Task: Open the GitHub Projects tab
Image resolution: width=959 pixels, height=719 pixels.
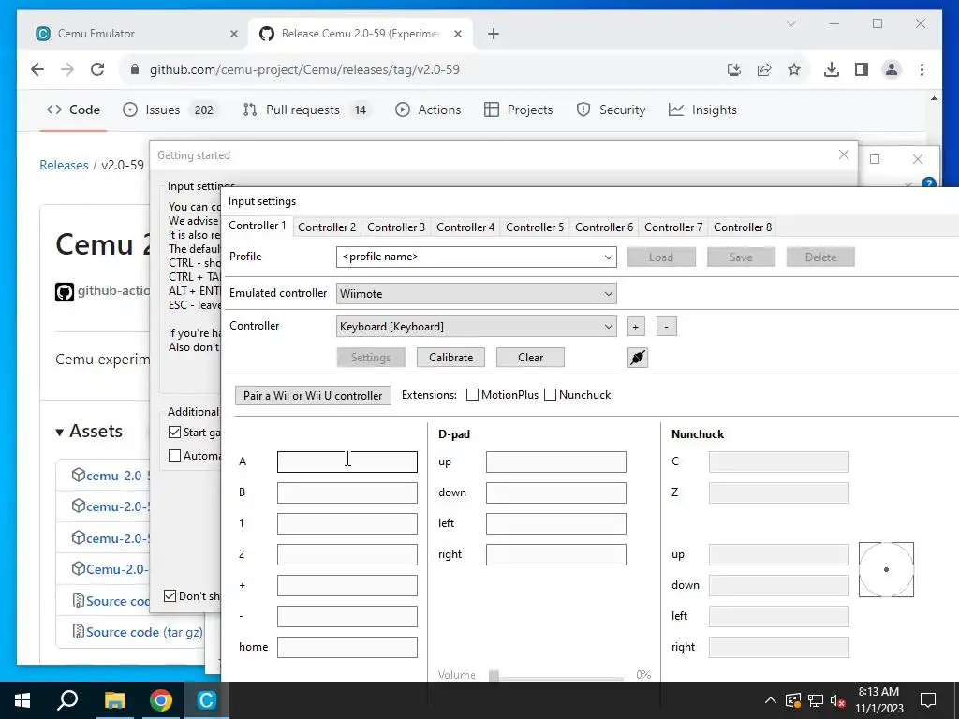Action: tap(519, 110)
